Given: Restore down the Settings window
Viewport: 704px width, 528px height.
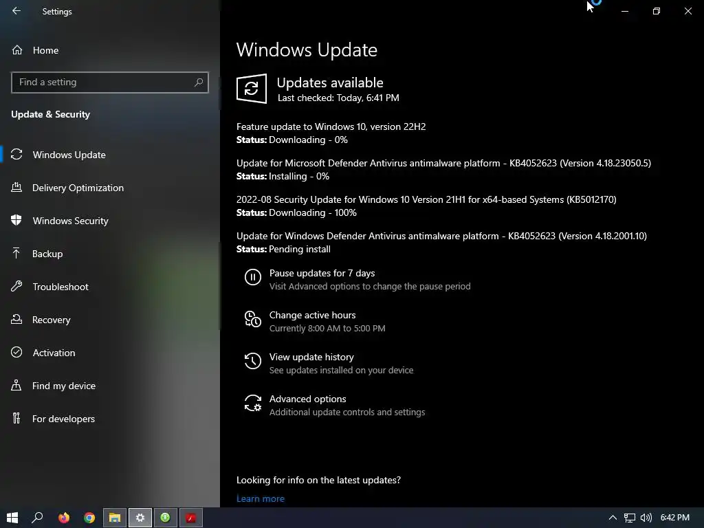Looking at the screenshot, I should click(x=657, y=11).
